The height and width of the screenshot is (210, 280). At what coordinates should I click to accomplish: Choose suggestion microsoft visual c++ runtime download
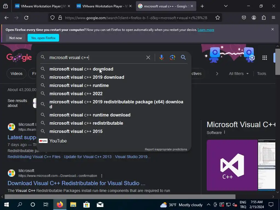[114, 115]
